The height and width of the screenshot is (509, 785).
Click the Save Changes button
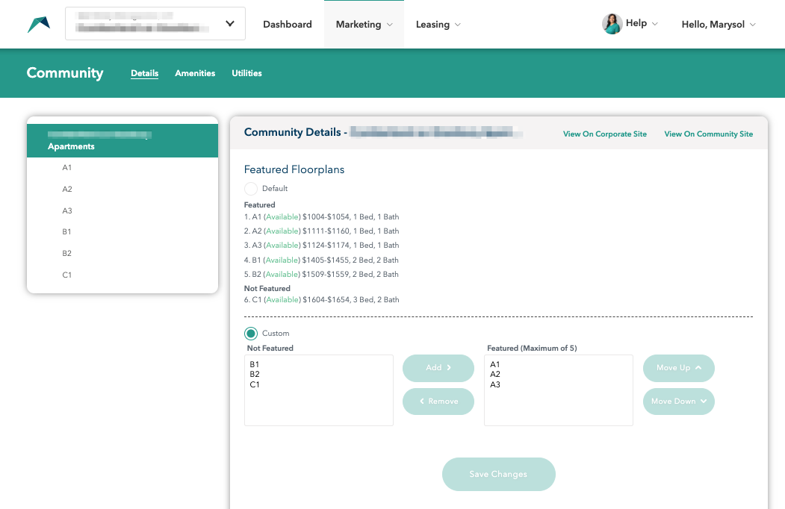(x=499, y=474)
